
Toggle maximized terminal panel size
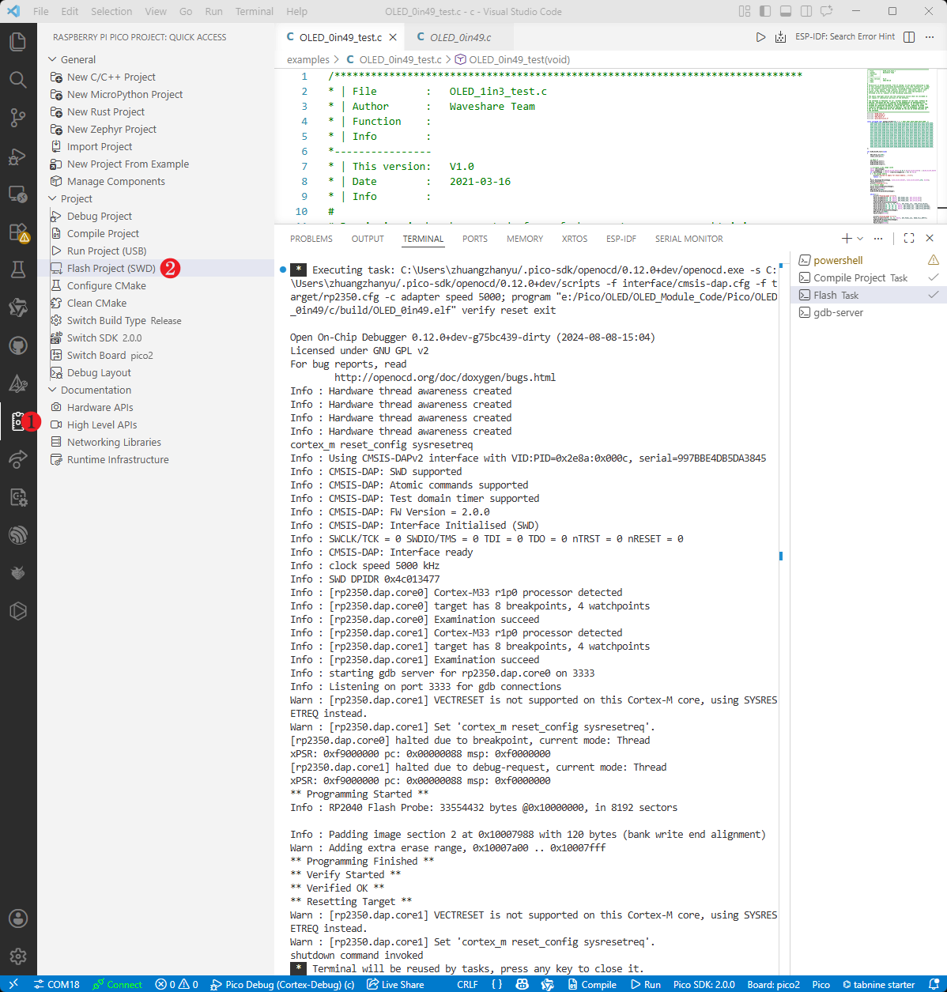point(909,238)
